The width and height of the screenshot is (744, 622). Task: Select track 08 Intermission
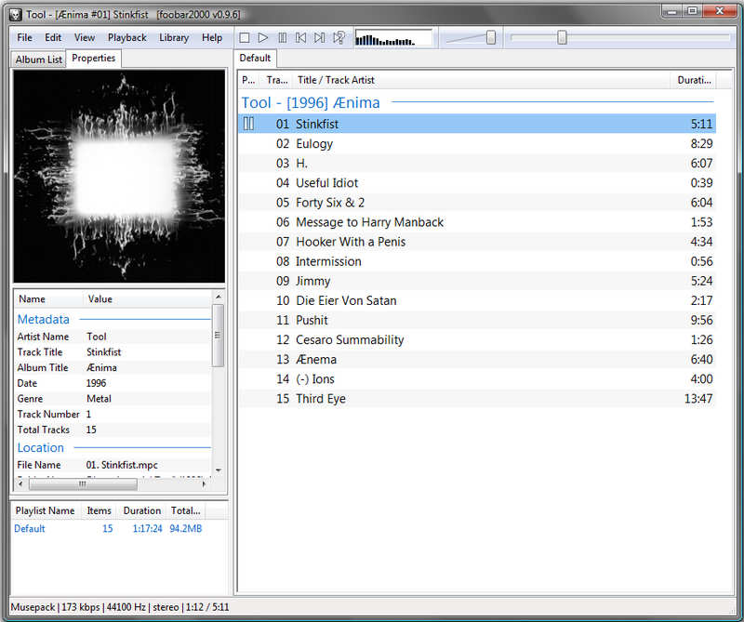click(477, 261)
